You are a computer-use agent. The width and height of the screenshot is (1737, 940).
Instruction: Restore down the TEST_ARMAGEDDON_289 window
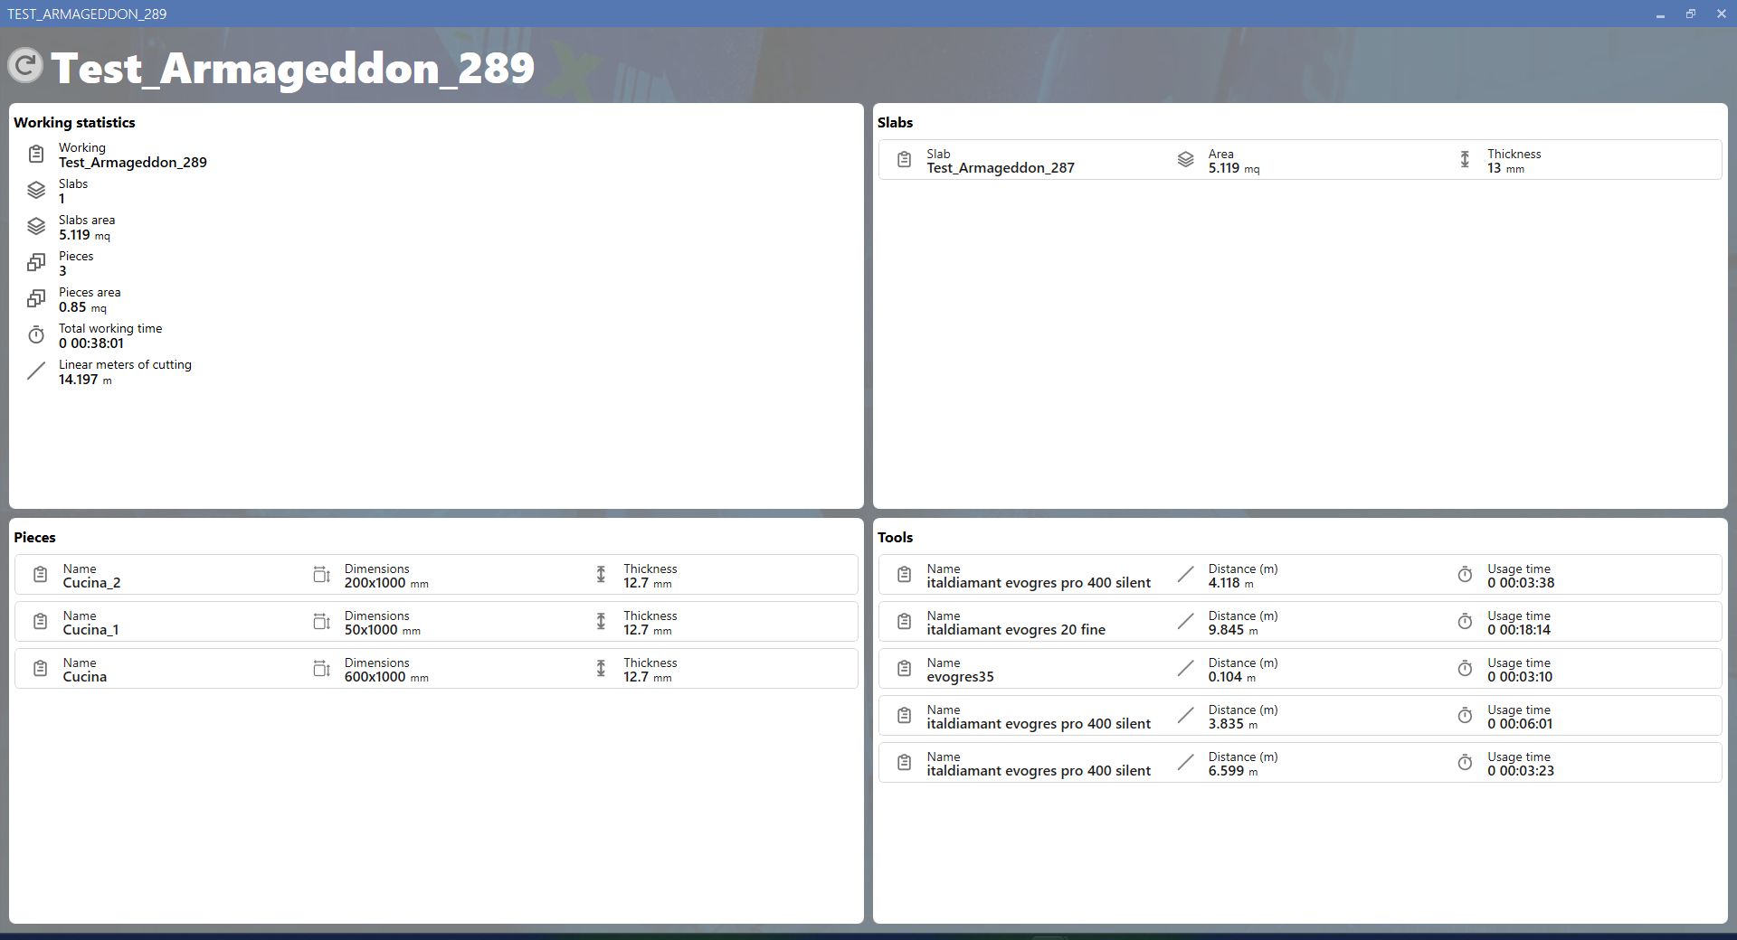(x=1690, y=14)
